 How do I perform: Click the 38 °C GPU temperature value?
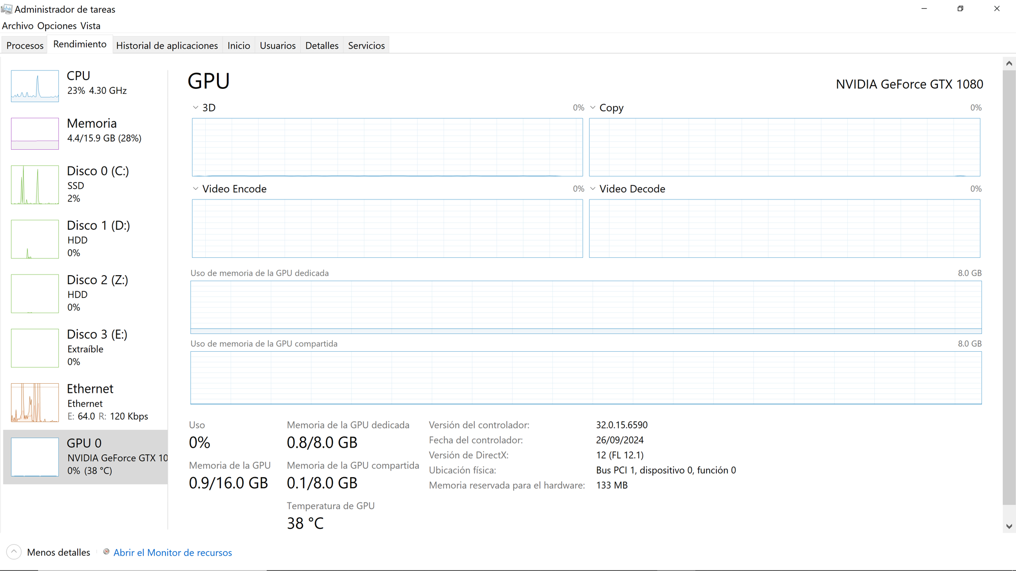[x=305, y=523]
